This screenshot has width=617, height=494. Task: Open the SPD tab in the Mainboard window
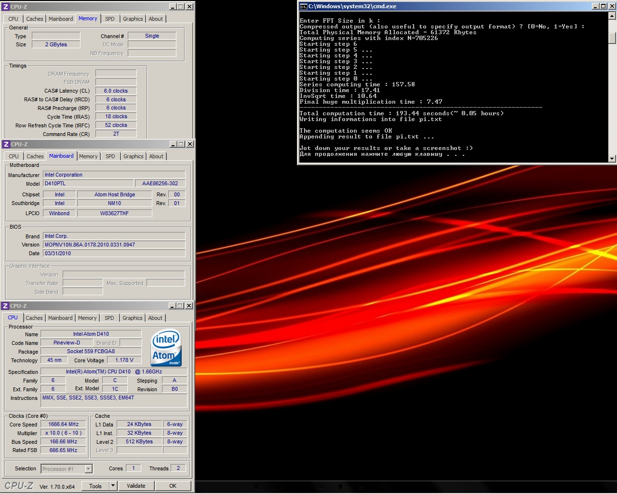pyautogui.click(x=110, y=156)
